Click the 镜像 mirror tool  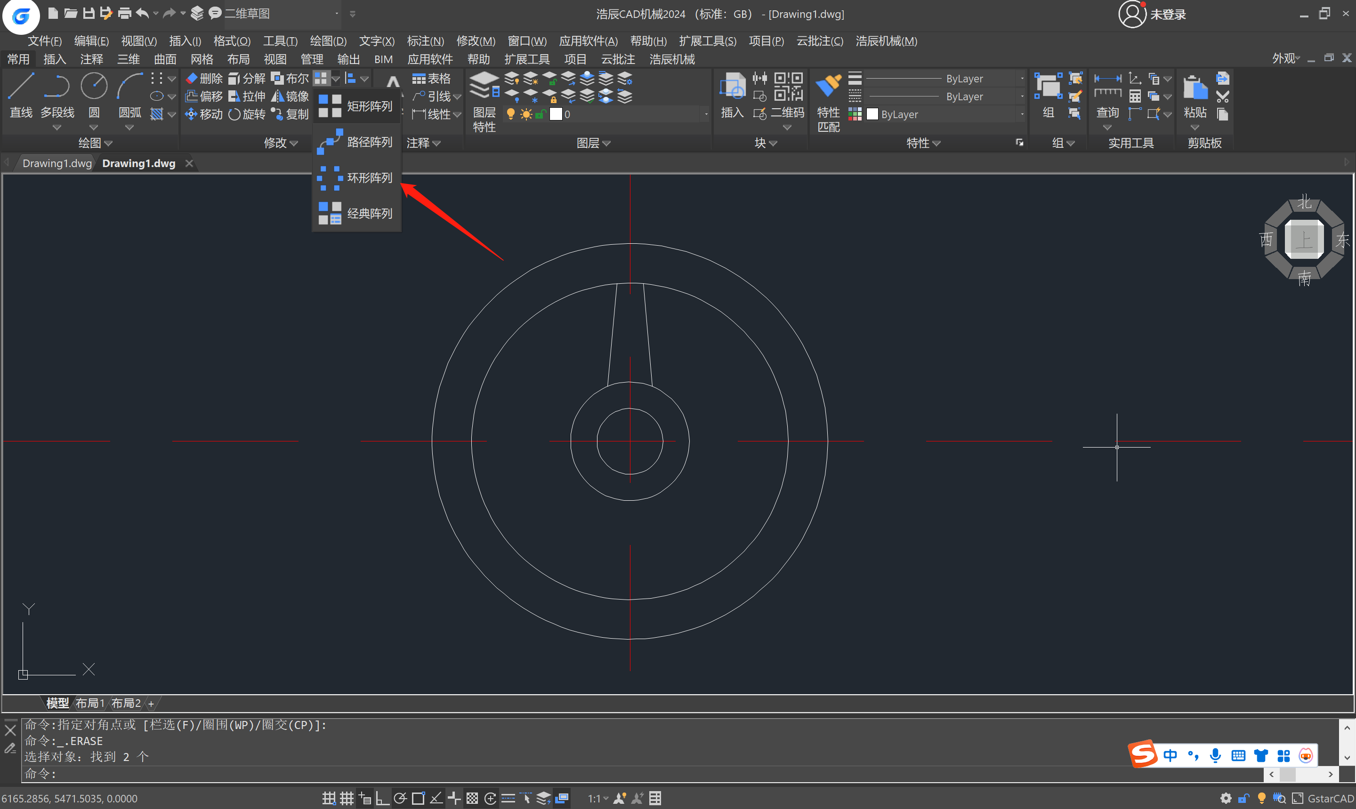[x=290, y=96]
